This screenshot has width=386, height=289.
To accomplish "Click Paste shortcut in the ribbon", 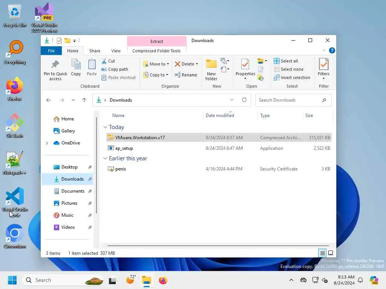I will click(119, 78).
